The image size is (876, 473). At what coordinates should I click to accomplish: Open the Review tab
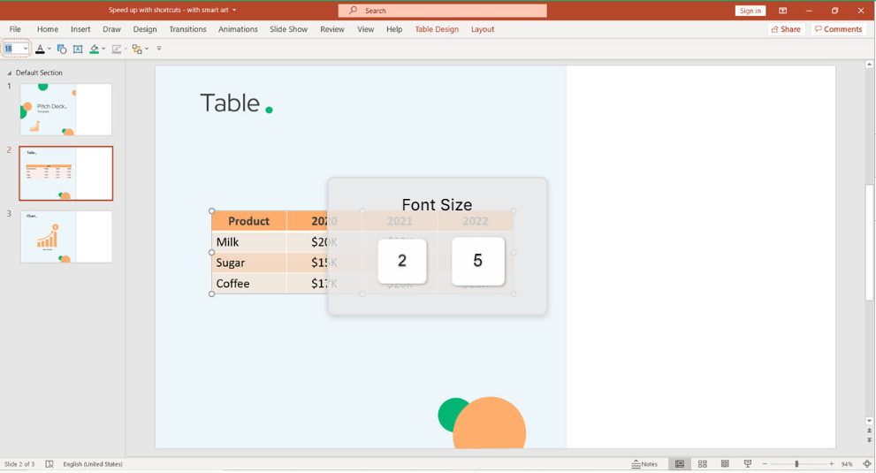pyautogui.click(x=331, y=29)
